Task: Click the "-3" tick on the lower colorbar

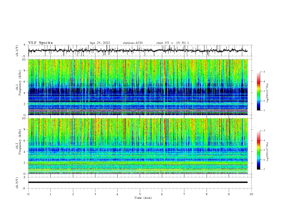Action: (x=263, y=131)
